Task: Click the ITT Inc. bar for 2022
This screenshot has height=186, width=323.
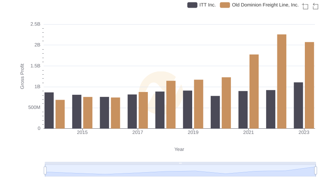Action: 271,109
